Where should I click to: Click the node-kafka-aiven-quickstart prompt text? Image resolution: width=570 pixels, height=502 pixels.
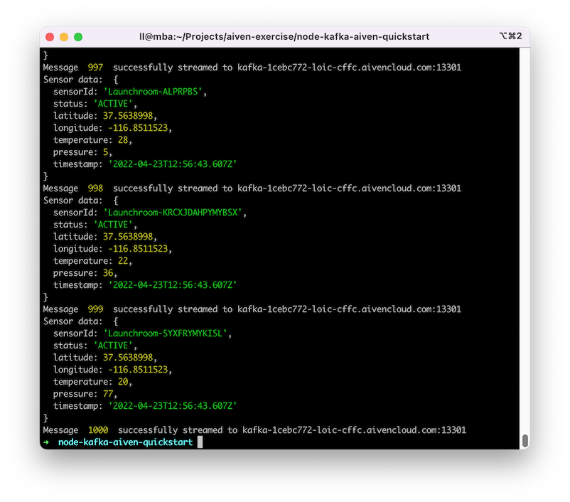pyautogui.click(x=125, y=442)
